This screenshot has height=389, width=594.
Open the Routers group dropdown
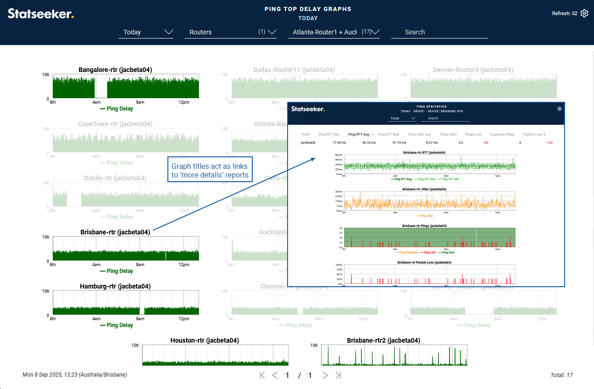230,32
